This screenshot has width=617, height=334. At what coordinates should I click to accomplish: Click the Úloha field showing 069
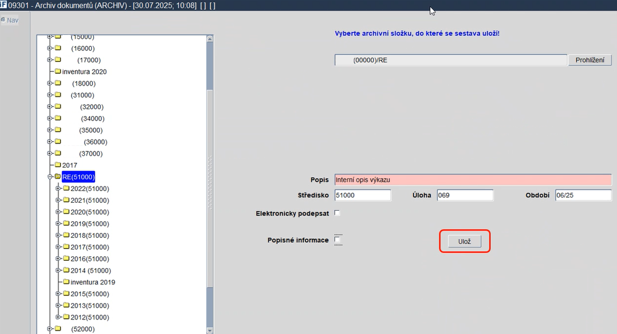click(465, 195)
